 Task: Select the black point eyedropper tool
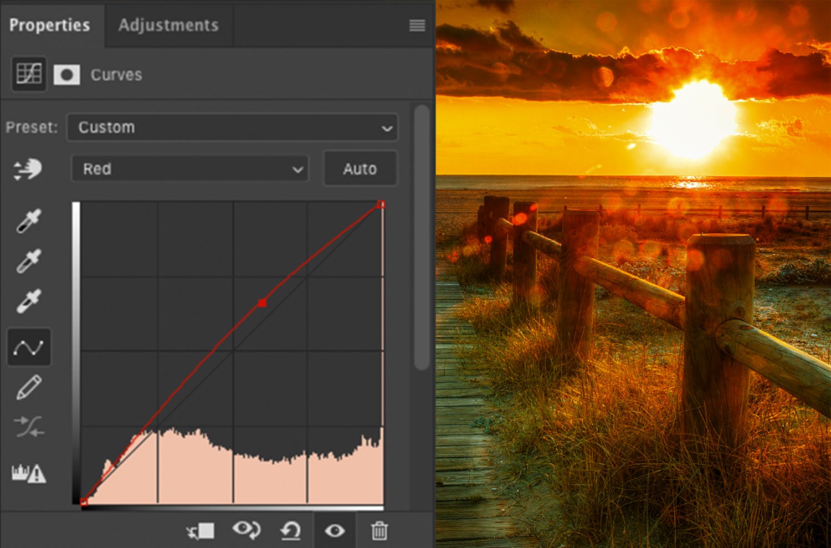tap(29, 219)
